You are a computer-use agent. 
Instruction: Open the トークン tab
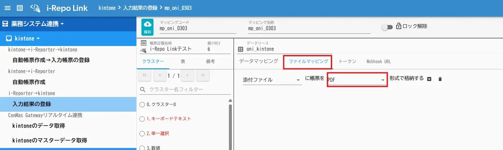coord(348,61)
